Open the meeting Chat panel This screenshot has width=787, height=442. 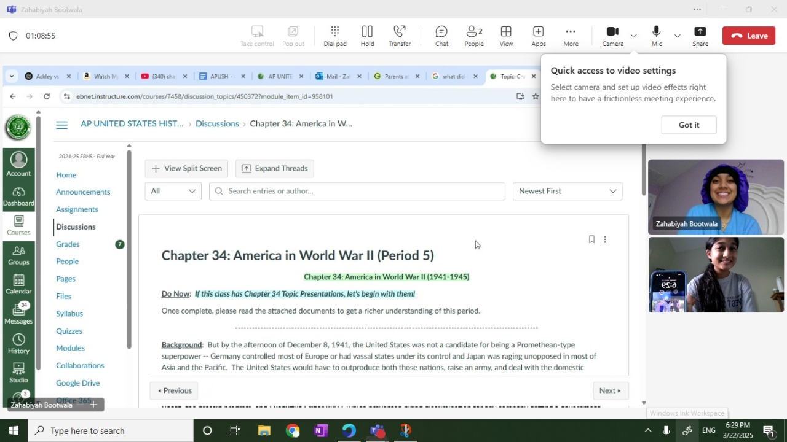[441, 36]
